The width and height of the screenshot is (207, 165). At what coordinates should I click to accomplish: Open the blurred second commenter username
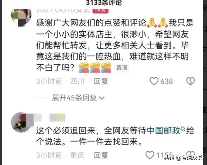51,118
